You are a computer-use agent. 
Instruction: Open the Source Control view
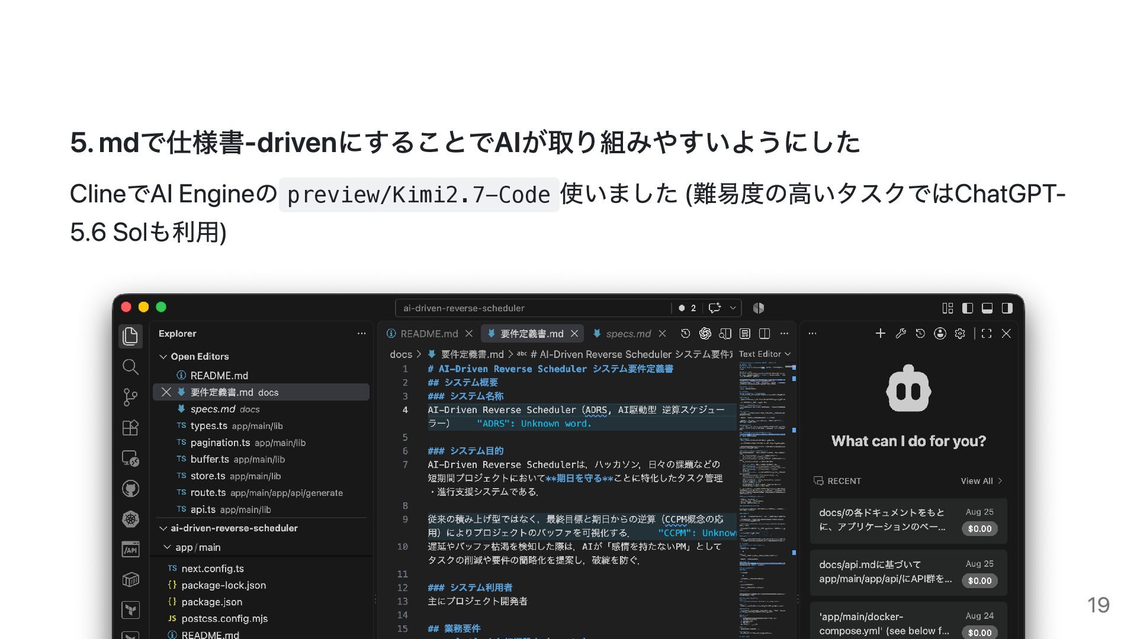tap(130, 397)
